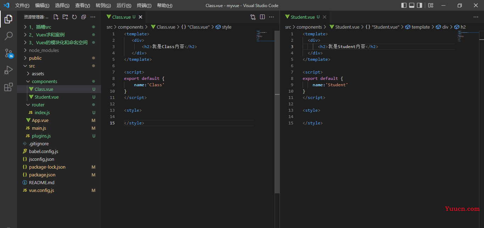Open the Search view in activity bar
This screenshot has height=228, width=484.
(9, 36)
